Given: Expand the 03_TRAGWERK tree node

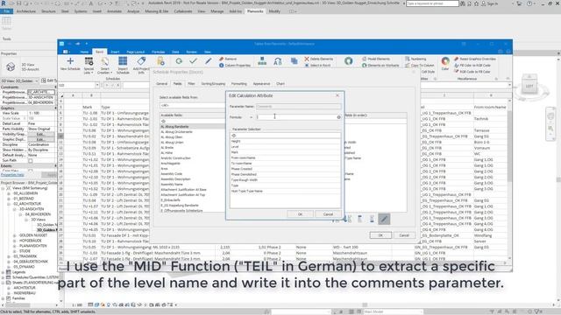Looking at the screenshot, I should pos(9,256).
